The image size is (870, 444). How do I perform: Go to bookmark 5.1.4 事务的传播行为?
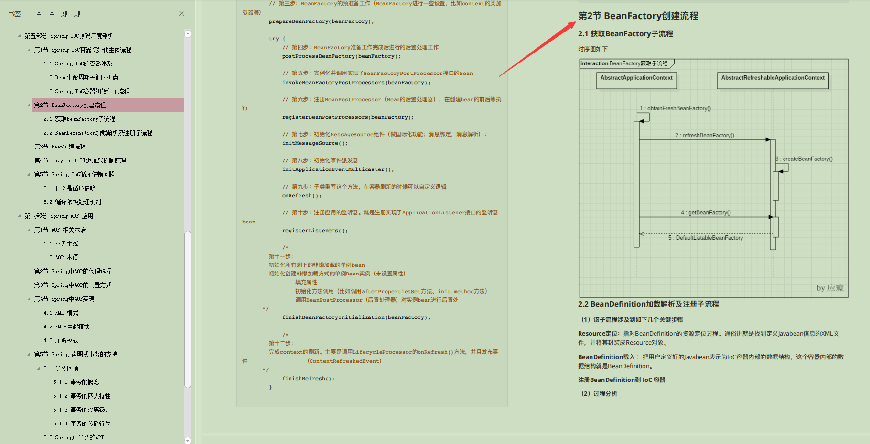tap(82, 423)
